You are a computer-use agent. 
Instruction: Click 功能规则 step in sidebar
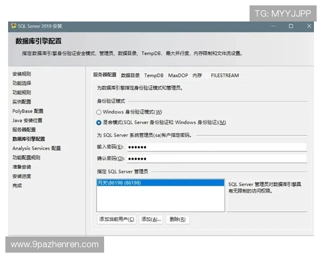[x=21, y=92]
